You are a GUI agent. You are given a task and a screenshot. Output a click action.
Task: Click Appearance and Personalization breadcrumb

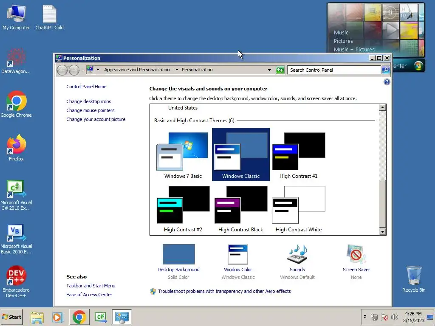[137, 70]
